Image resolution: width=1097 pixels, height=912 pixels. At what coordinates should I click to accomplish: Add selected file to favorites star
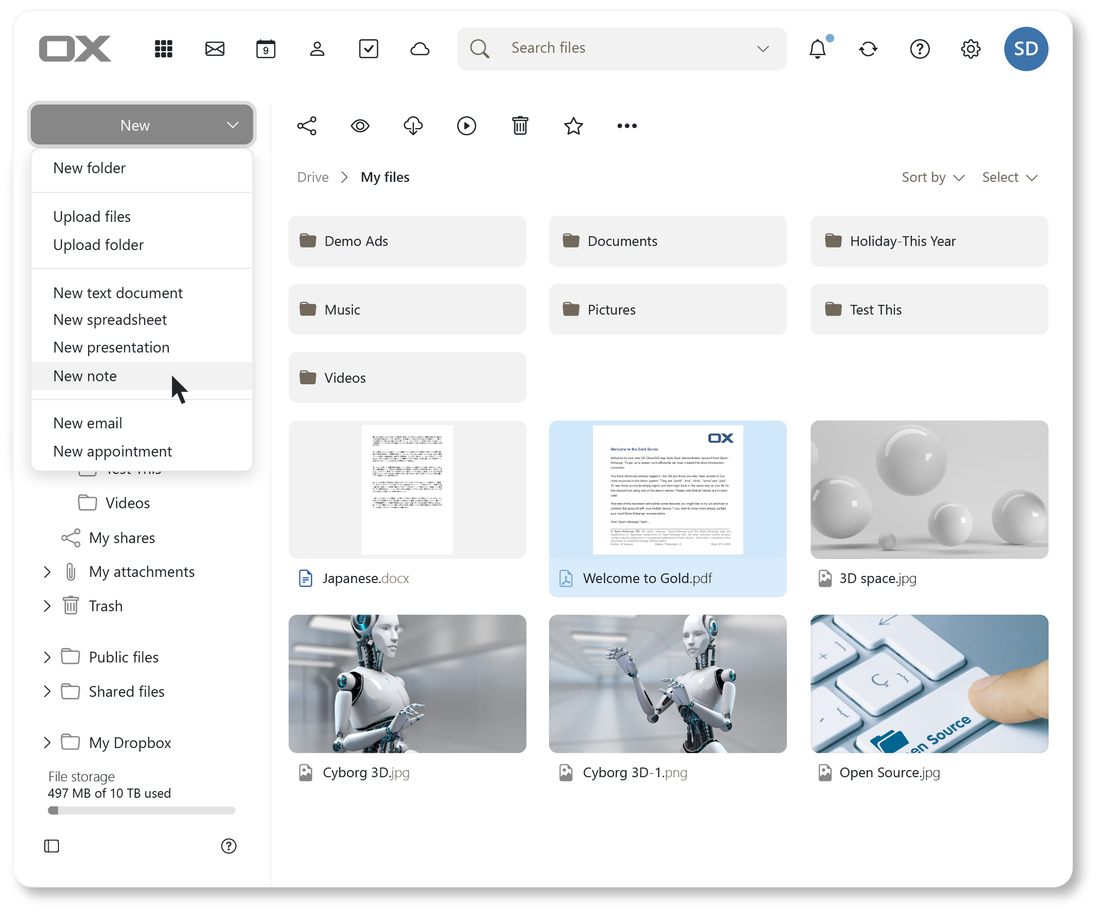574,126
